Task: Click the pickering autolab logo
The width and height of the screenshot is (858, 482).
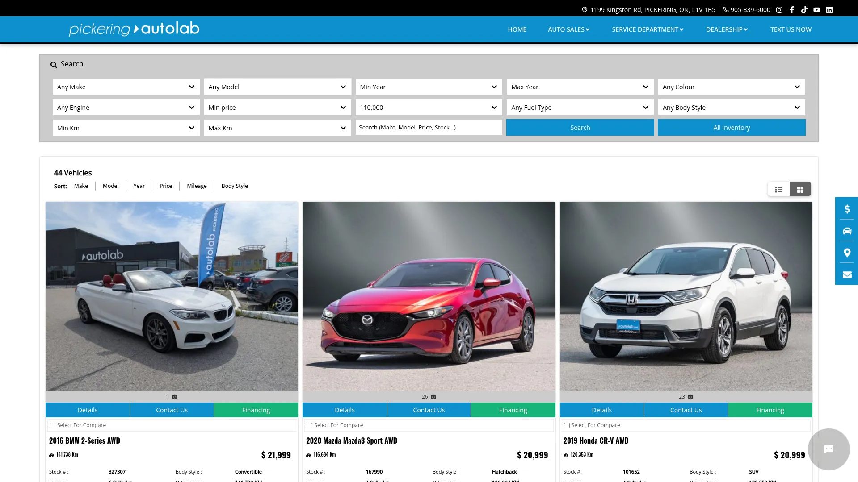Action: point(134,29)
